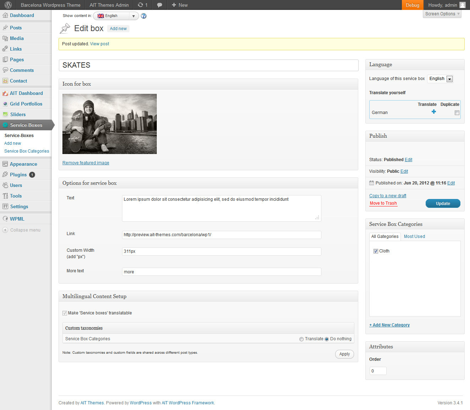Click the Posts pushpin icon in sidebar
This screenshot has width=470, height=410.
click(5, 28)
